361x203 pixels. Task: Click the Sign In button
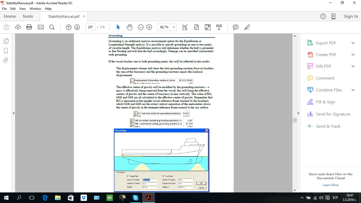click(351, 16)
